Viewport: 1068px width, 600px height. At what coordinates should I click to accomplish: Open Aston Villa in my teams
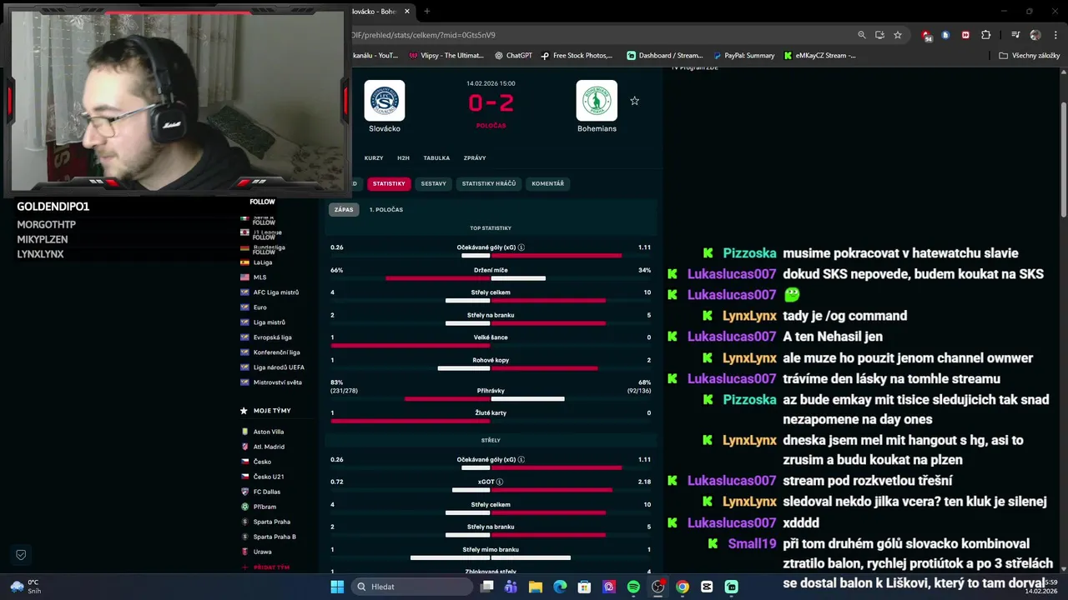(269, 432)
